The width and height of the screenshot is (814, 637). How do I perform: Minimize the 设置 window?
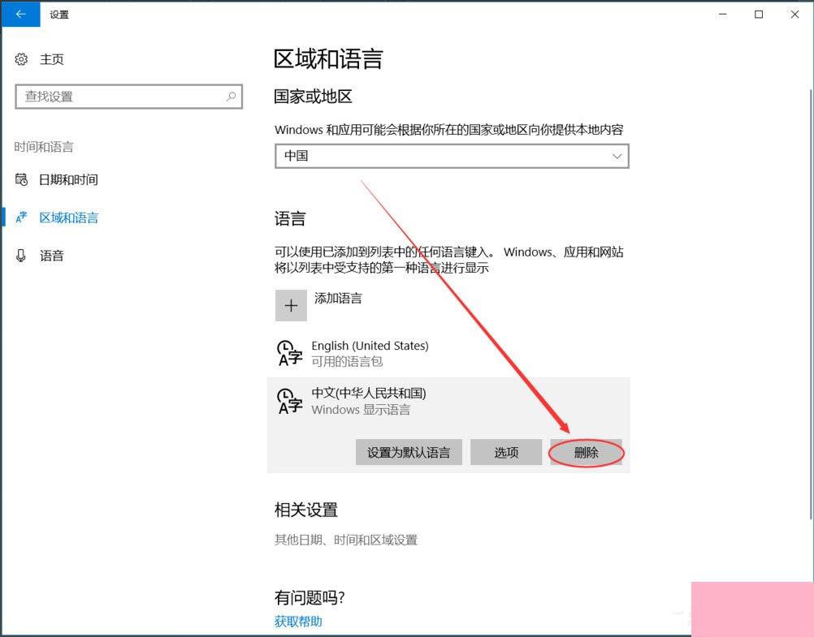click(x=723, y=14)
